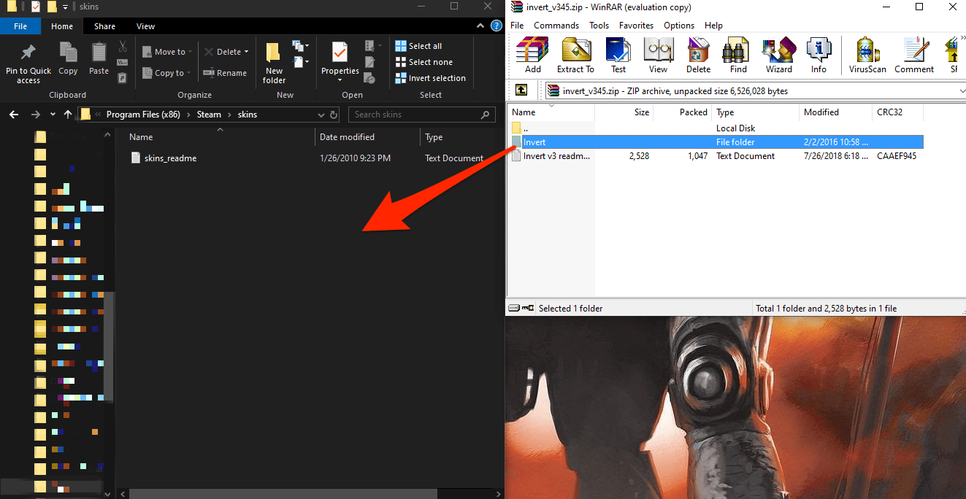
Task: Click Steam in the address breadcrumb
Action: pyautogui.click(x=209, y=115)
